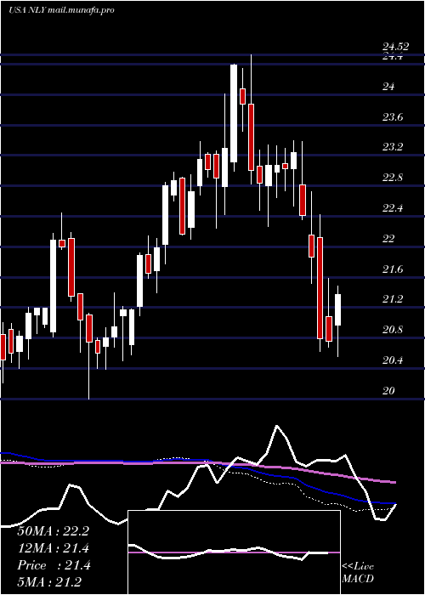The image size is (425, 595).
Task: Click the 23.6 price level label
Action: [393, 117]
